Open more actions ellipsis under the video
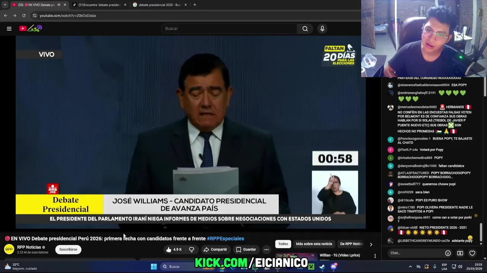 [x=266, y=249]
